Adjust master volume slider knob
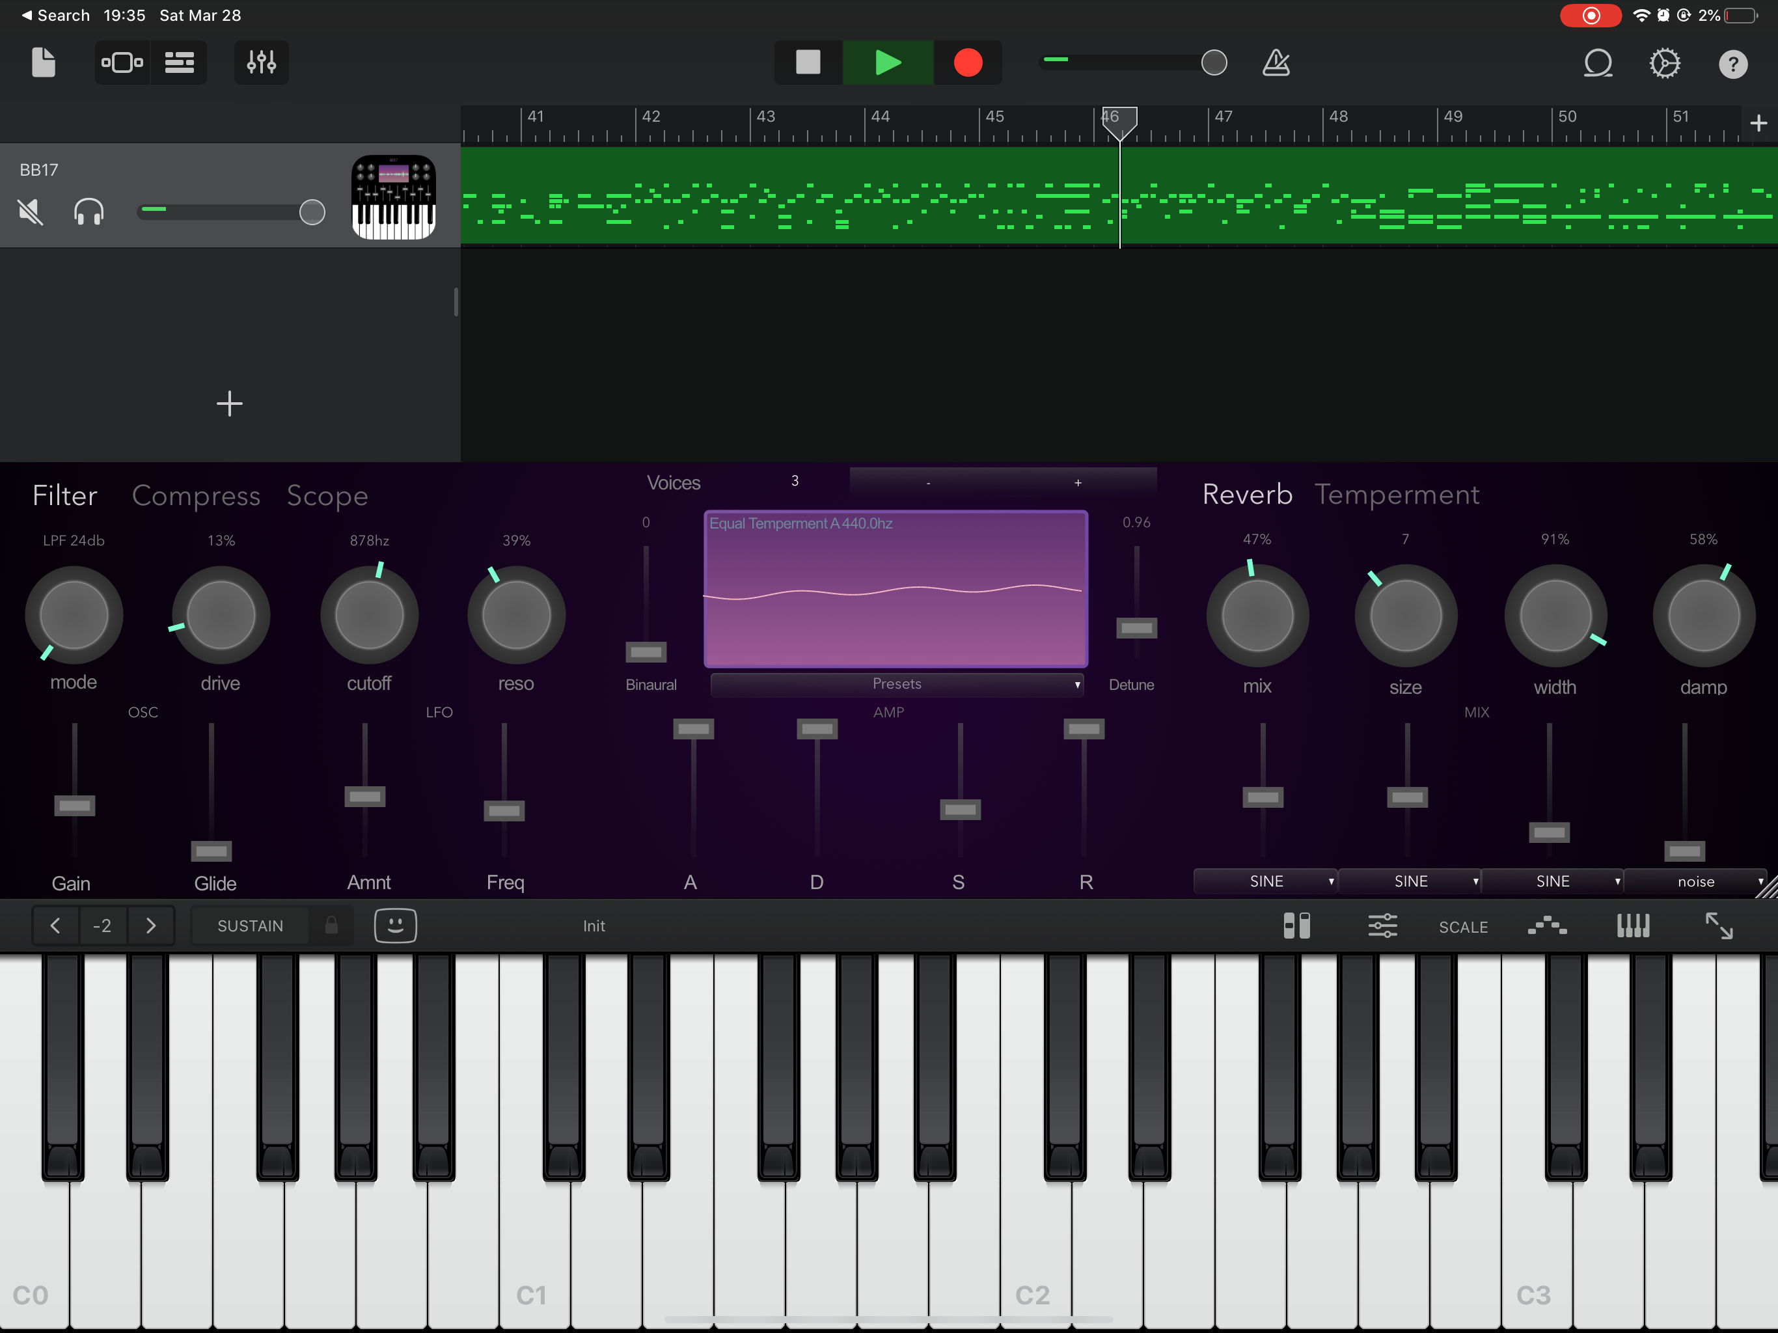Image resolution: width=1778 pixels, height=1333 pixels. [1214, 62]
